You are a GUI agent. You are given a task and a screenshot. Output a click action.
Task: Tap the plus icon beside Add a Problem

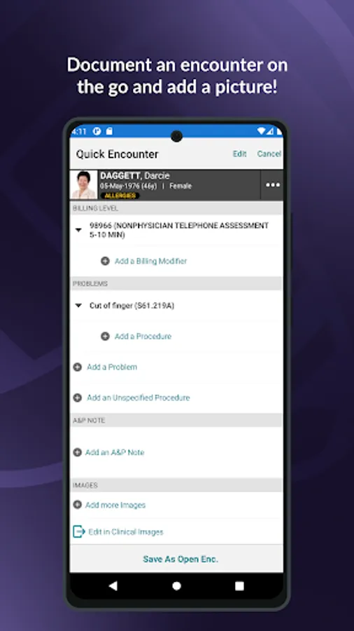point(78,367)
